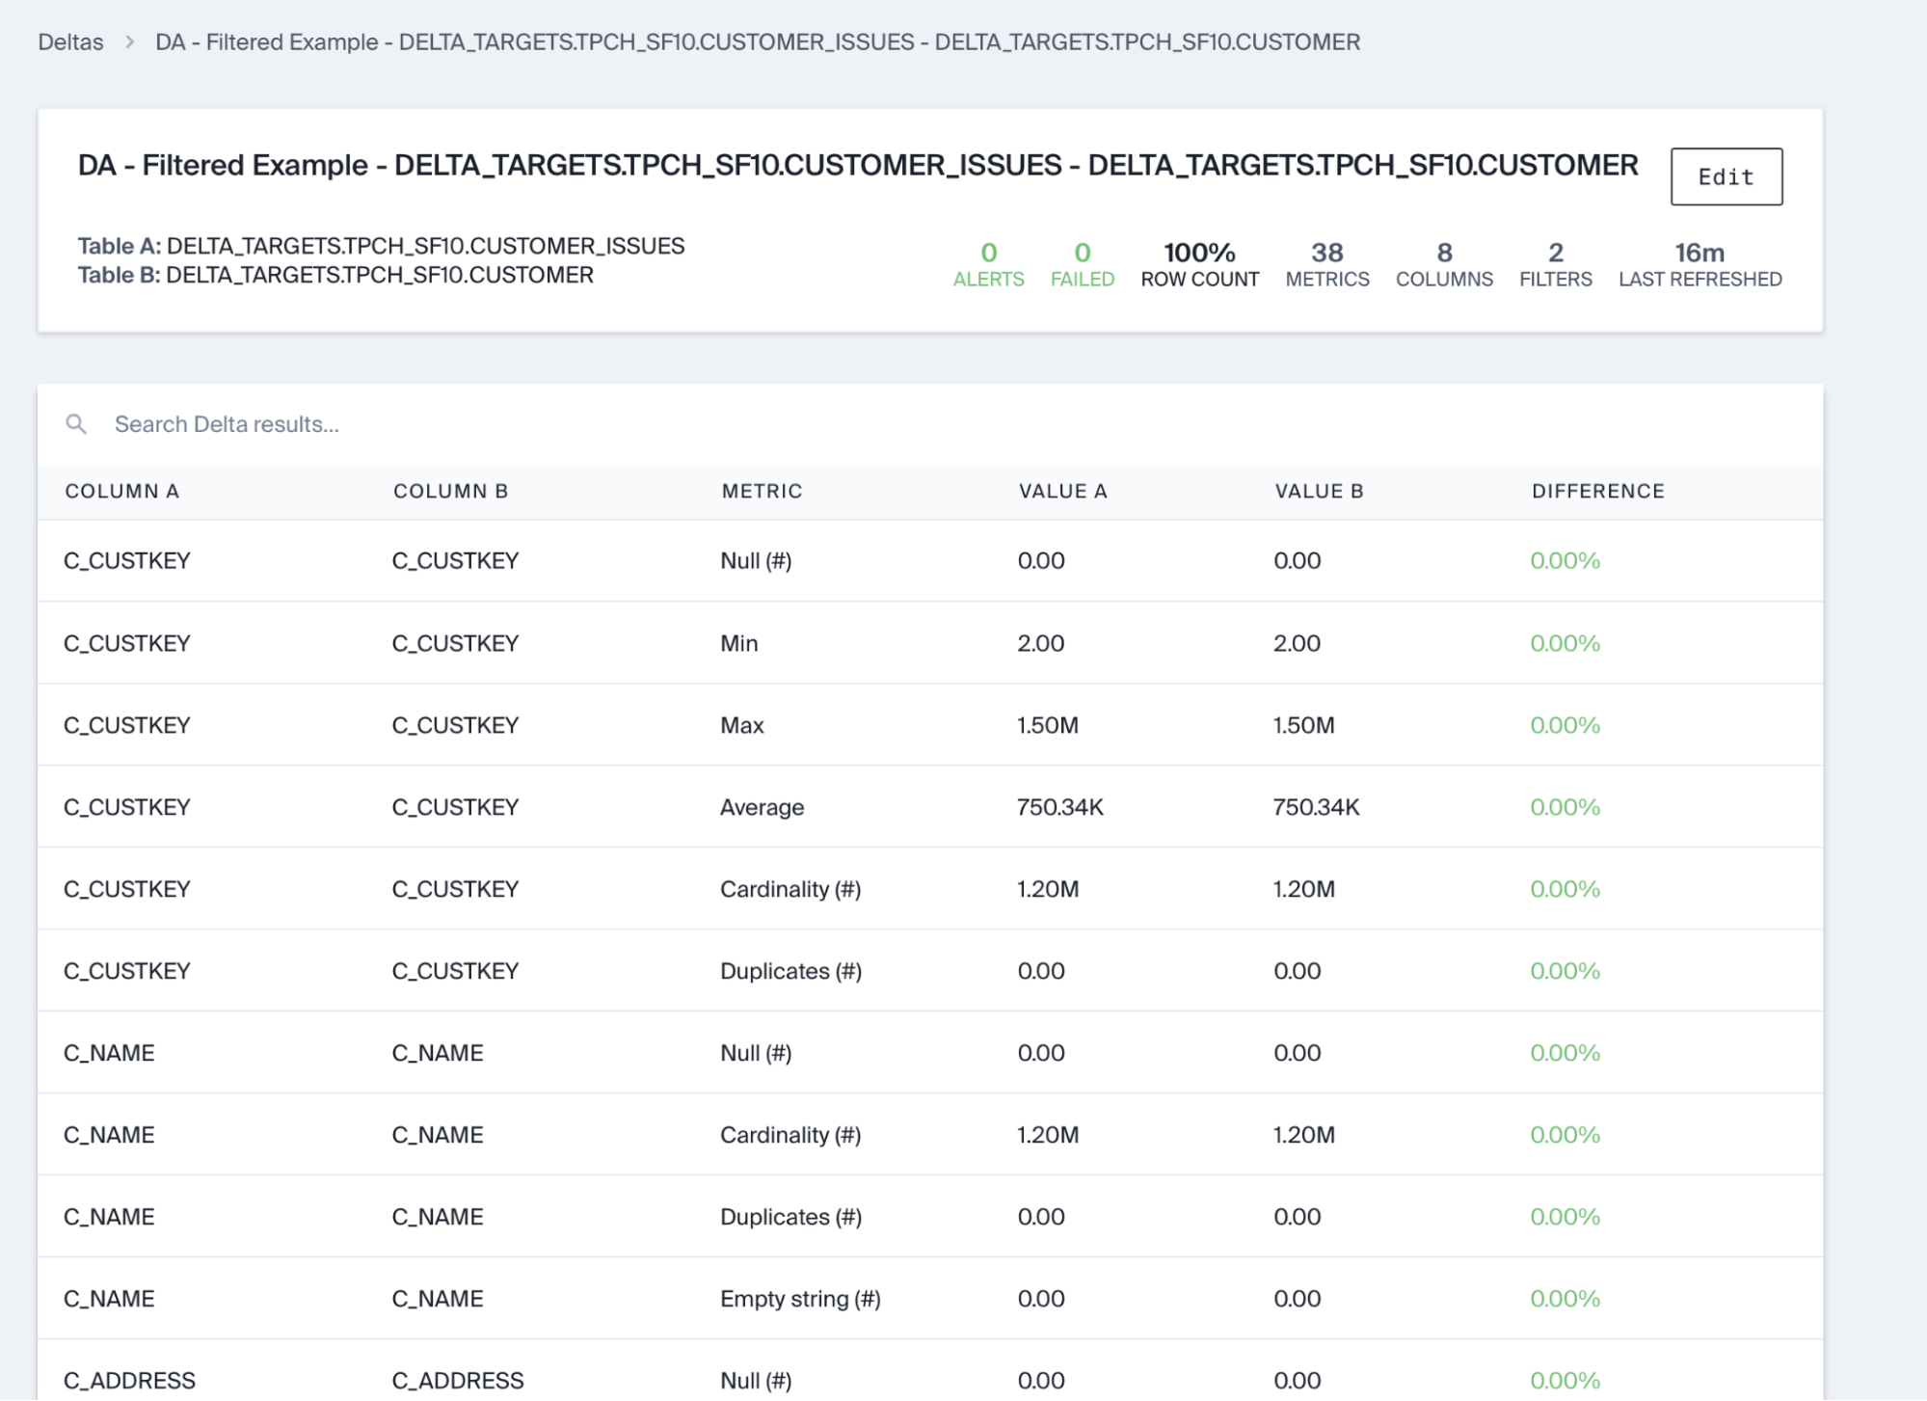Open the 0 ALERTS summary stat
Viewport: 1927px width, 1401px height.
(x=988, y=264)
